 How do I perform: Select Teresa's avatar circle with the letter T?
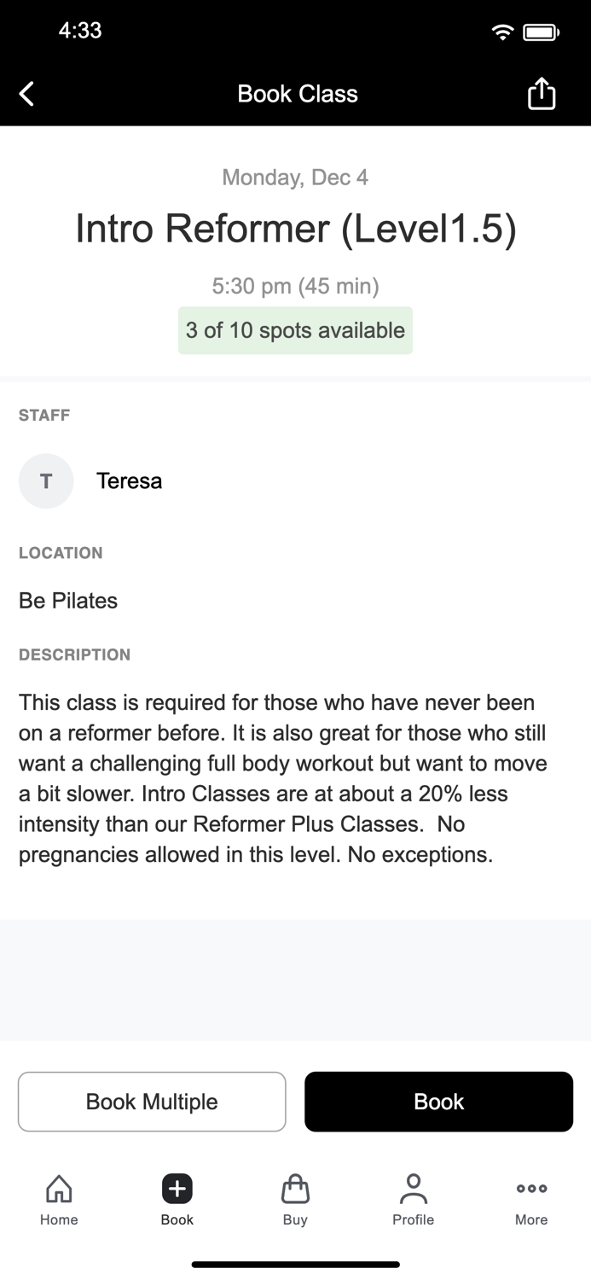tap(46, 480)
